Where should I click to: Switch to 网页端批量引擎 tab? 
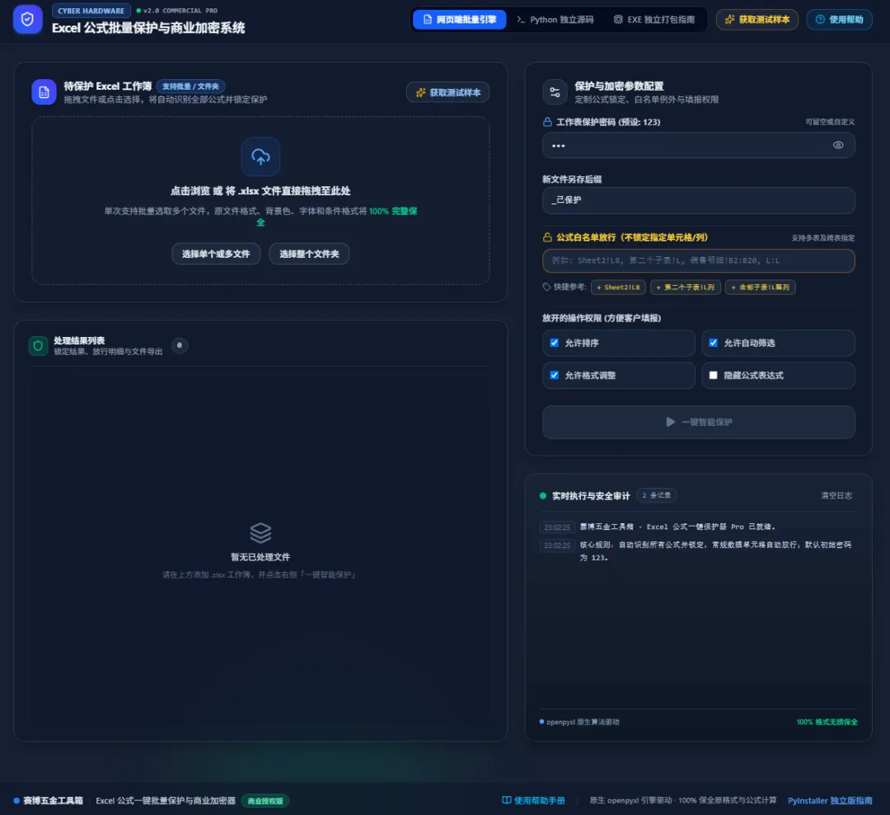tap(460, 19)
